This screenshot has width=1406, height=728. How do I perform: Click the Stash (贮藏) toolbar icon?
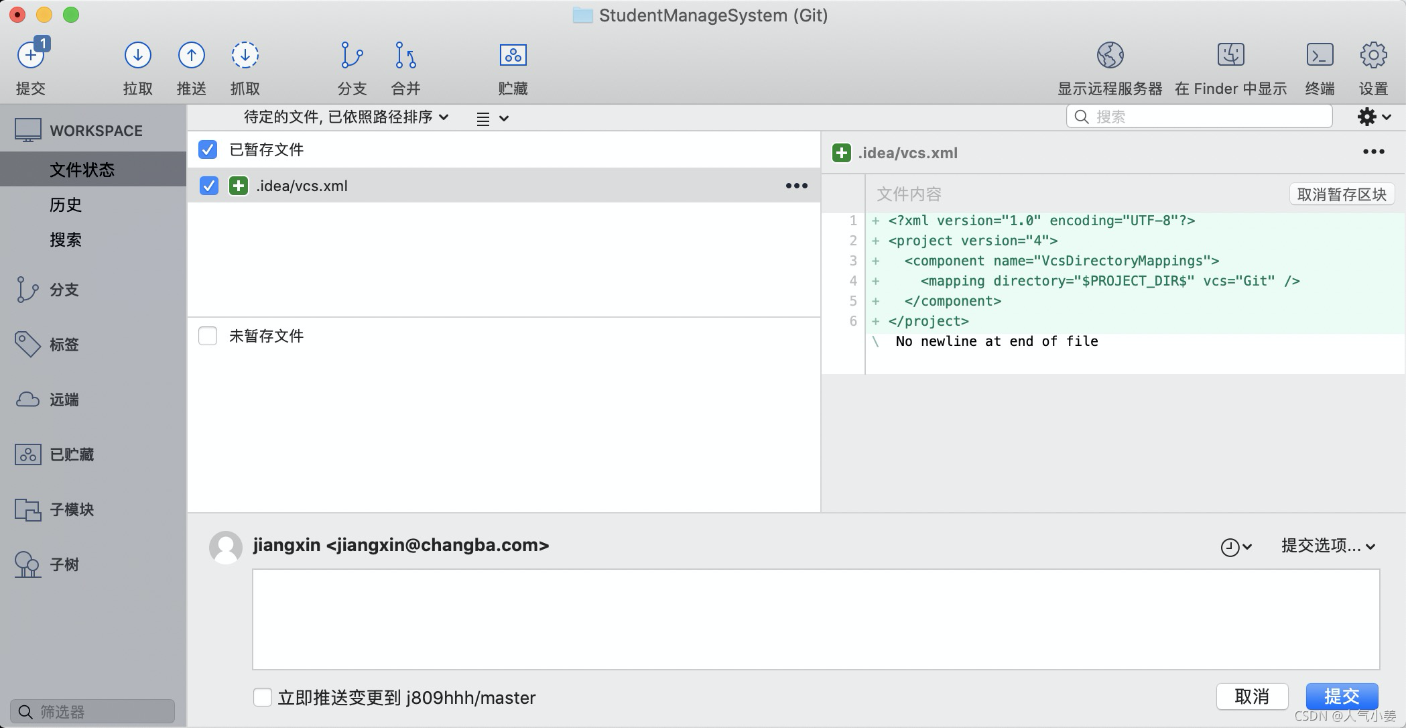pos(513,55)
